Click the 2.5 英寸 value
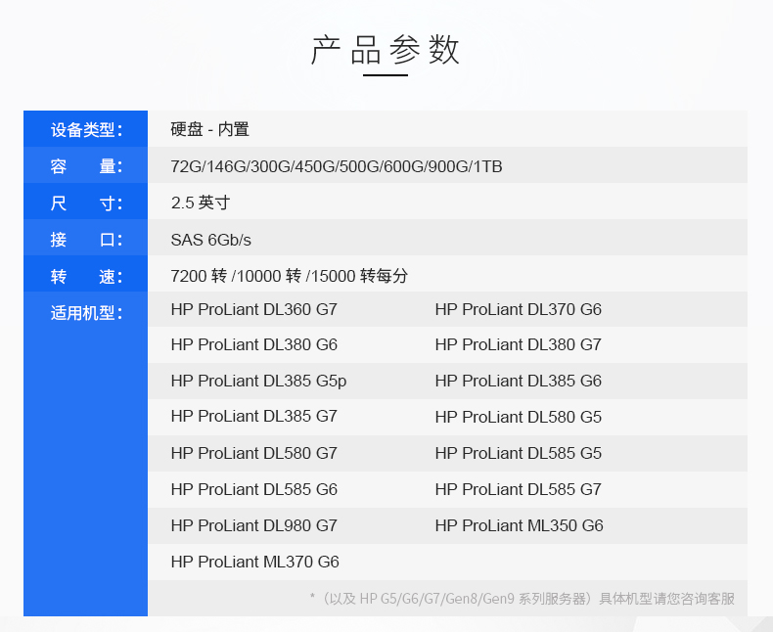 (201, 203)
